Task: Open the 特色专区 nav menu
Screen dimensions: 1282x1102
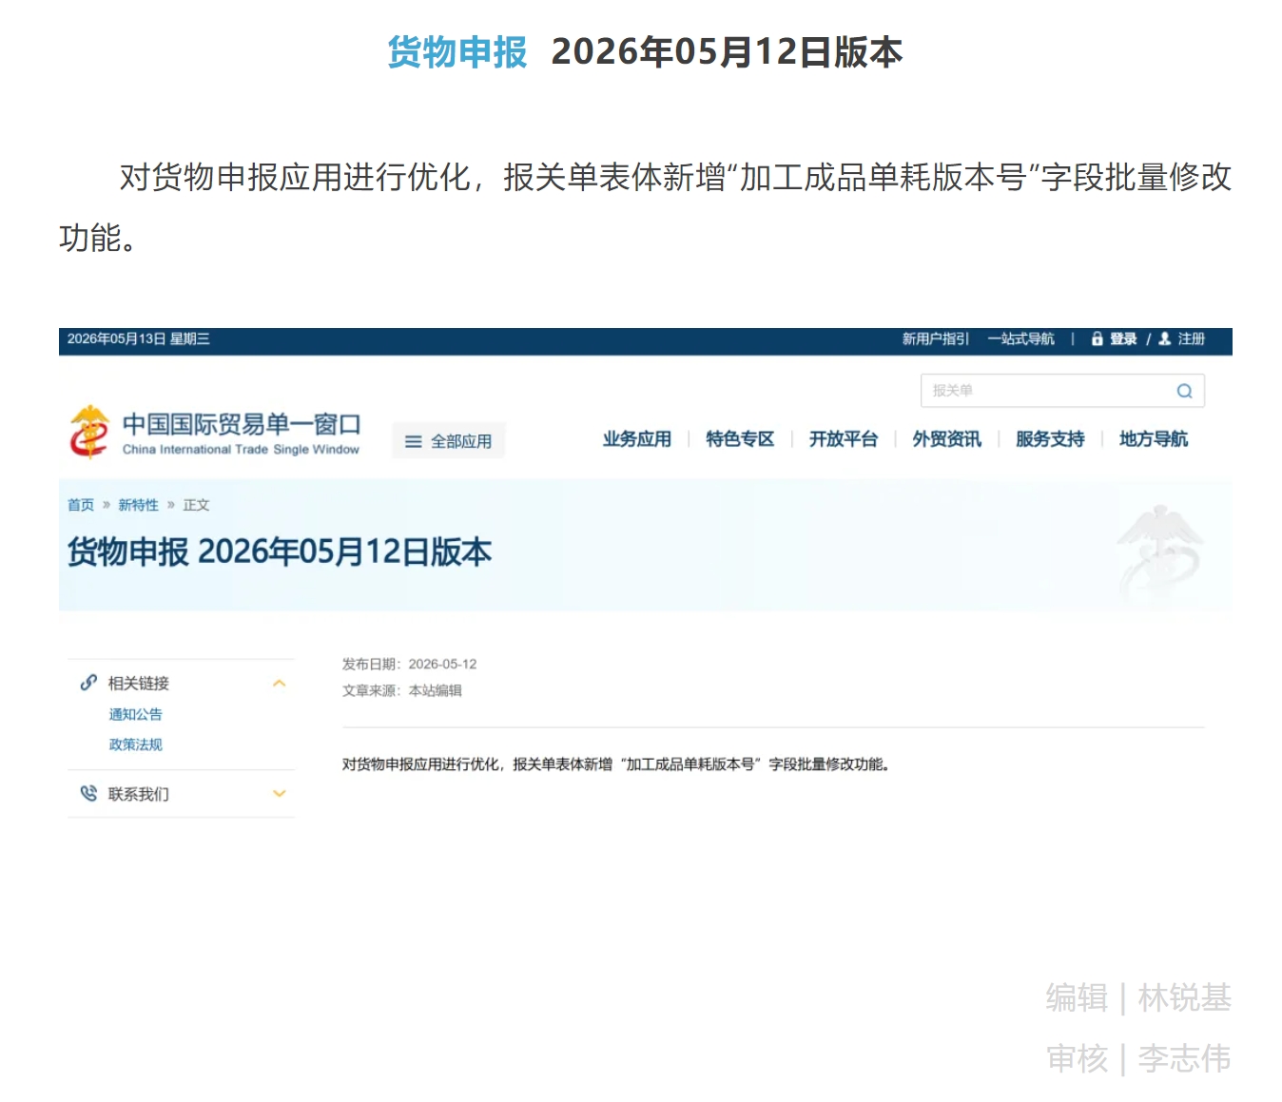Action: point(740,439)
